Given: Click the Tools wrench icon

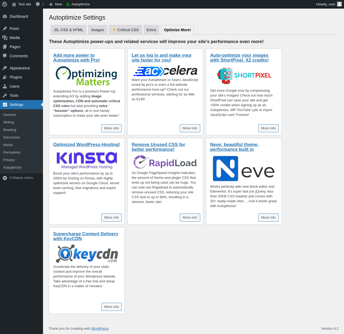Looking at the screenshot, I should pos(5,95).
